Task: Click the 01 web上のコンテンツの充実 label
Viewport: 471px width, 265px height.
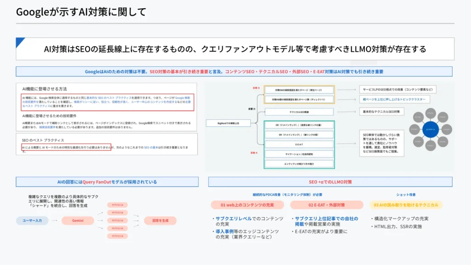Action: (247, 205)
